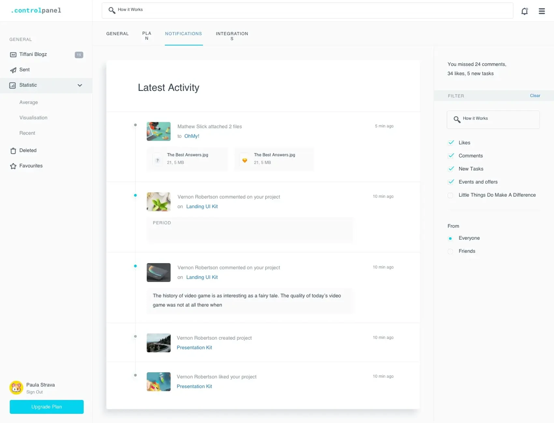The image size is (554, 423).
Task: Select the Friends radio button
Action: coord(450,251)
